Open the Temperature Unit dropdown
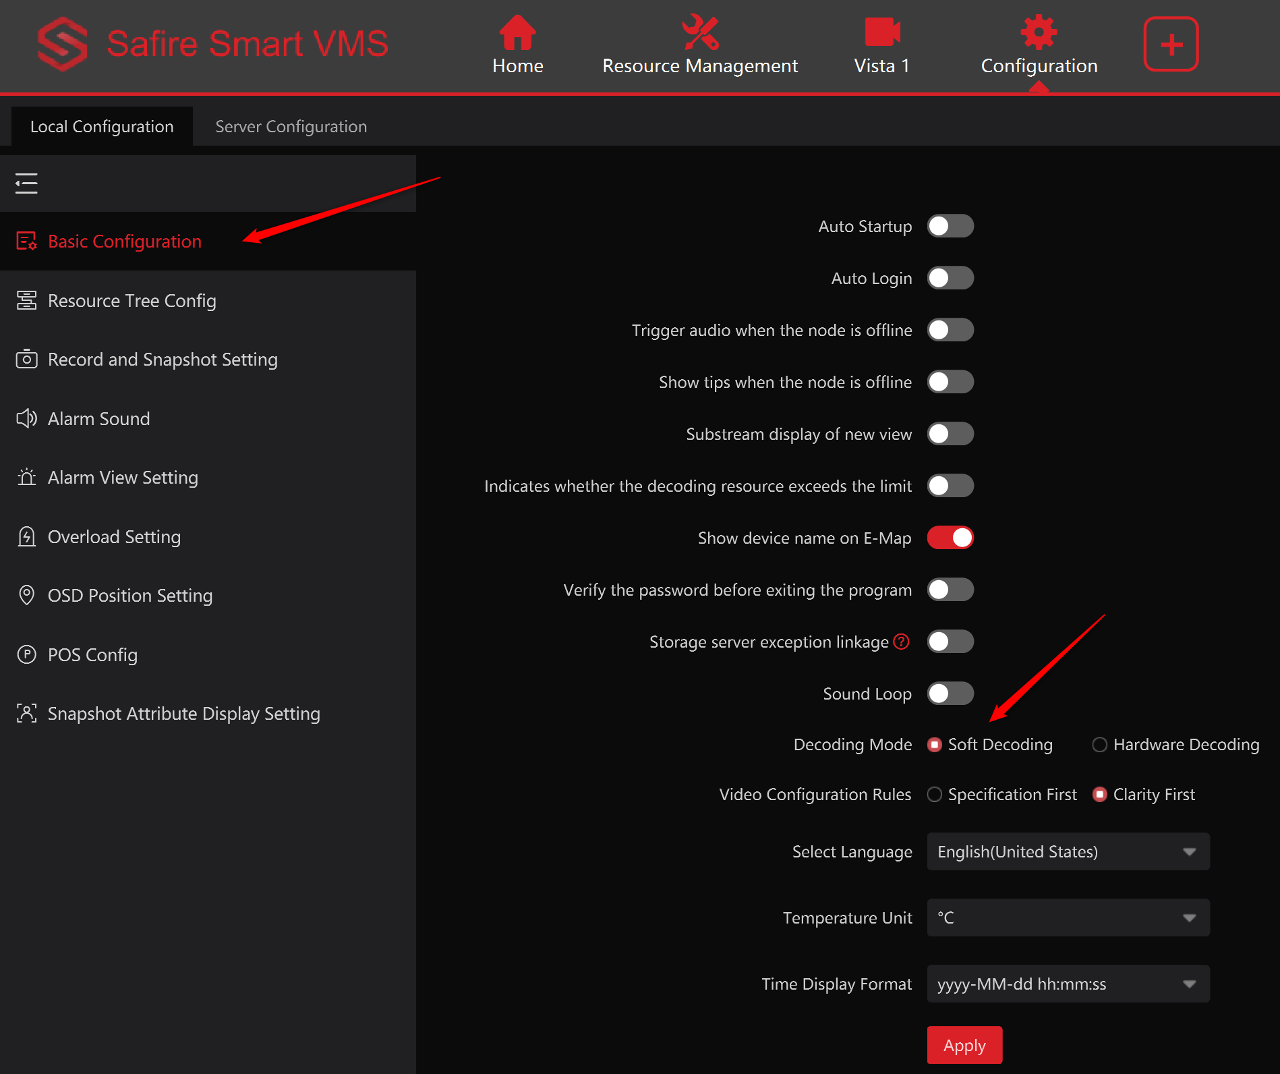Viewport: 1280px width, 1074px height. pyautogui.click(x=1068, y=917)
